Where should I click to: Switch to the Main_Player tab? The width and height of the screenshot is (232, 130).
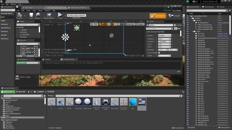click(x=32, y=8)
